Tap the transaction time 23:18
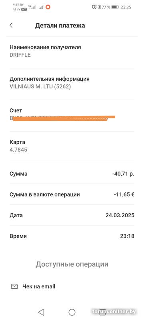This screenshot has height=320, width=144. point(127,236)
